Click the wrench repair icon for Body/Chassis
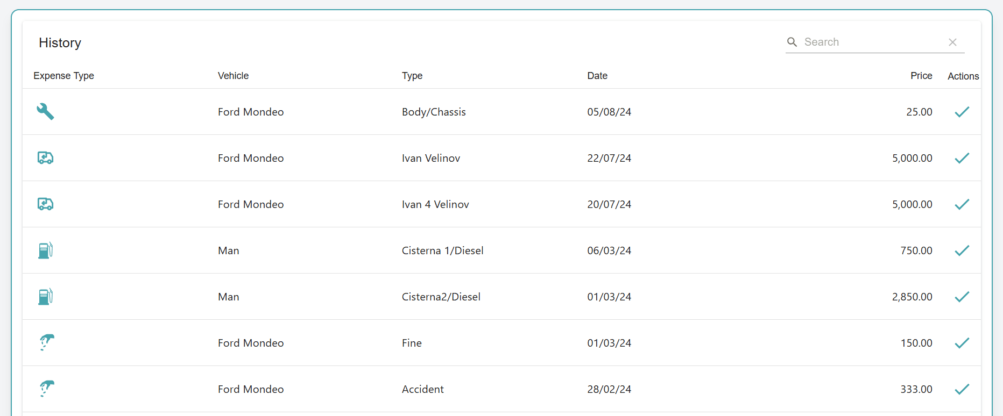 point(45,112)
